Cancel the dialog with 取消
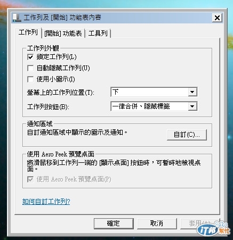Viewport: 233px width, 240px height. pos(157,224)
